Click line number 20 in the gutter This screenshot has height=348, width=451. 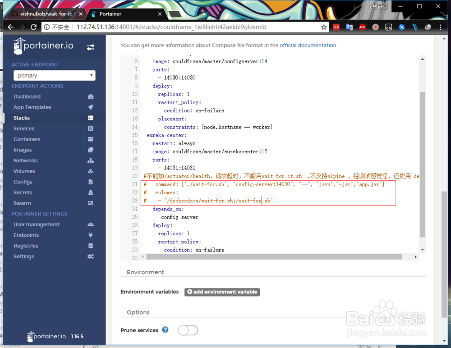click(x=134, y=176)
